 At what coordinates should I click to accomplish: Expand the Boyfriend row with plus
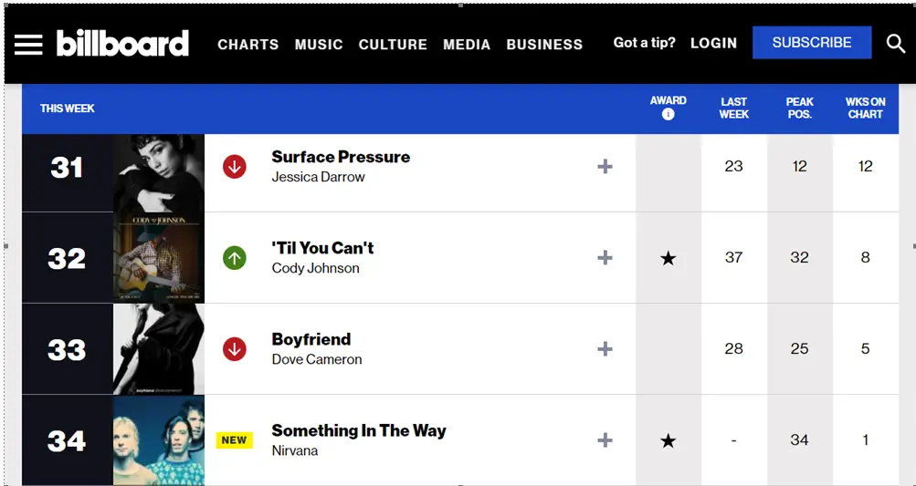[605, 349]
